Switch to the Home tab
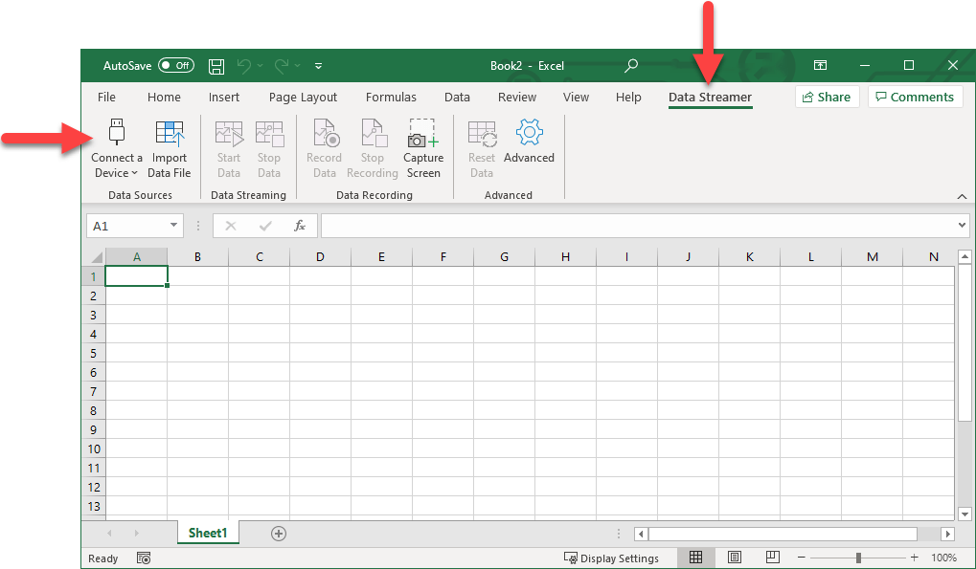The image size is (976, 569). click(164, 97)
